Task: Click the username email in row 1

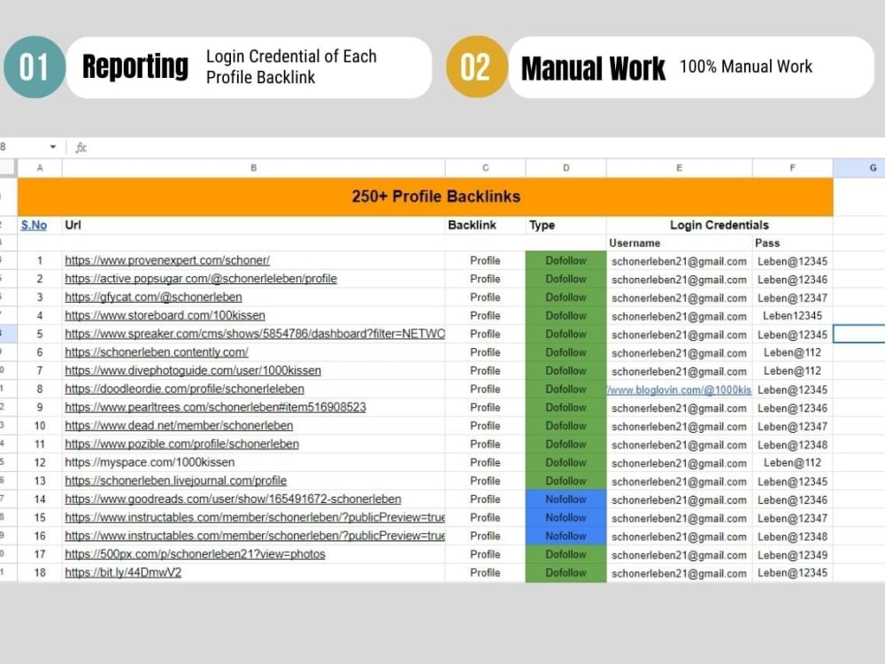Action: [679, 261]
